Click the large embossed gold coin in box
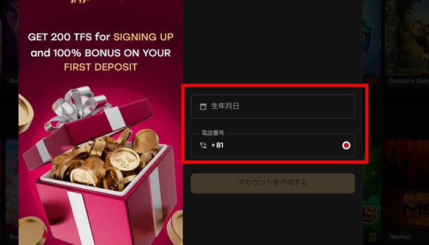 coord(125,159)
